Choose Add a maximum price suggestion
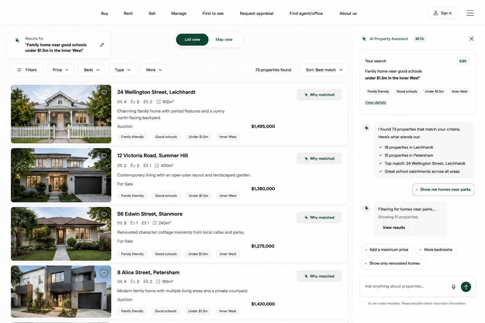Screen dimensions: 485x323 click(386, 250)
